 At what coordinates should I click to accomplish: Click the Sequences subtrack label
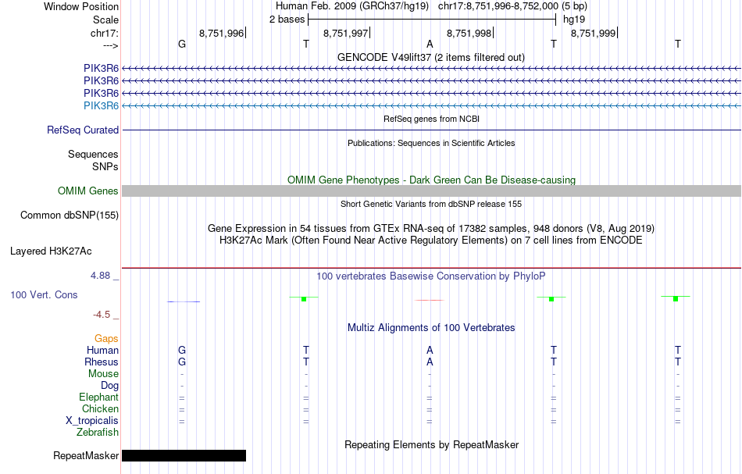pos(93,154)
